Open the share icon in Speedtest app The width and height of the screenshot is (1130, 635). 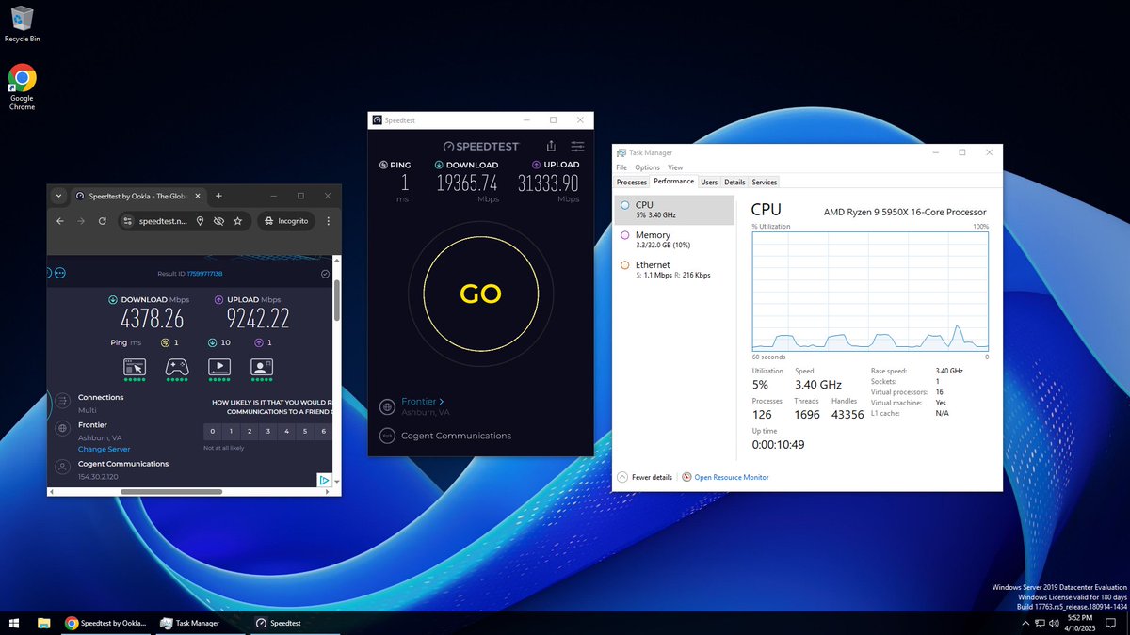pos(551,147)
